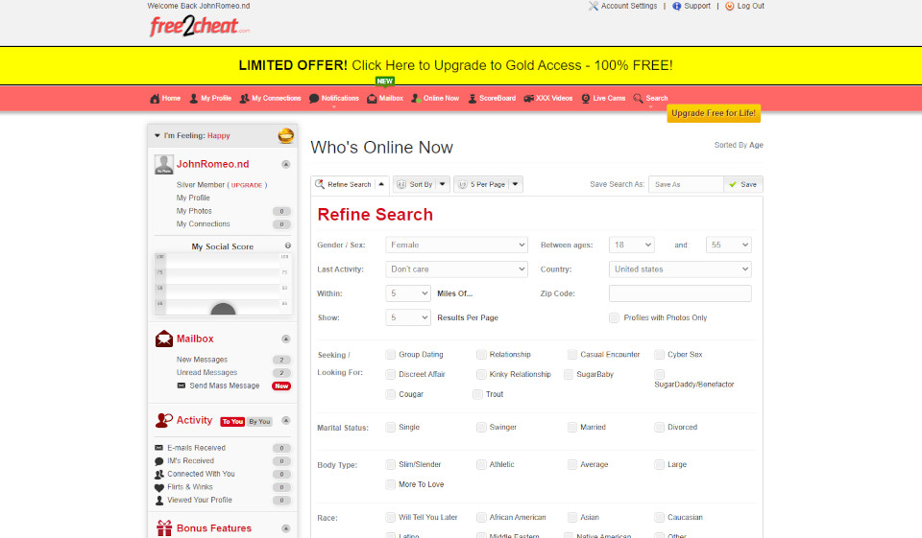Open the Mailbox envelope icon in navbar
Image resolution: width=922 pixels, height=538 pixels.
click(373, 99)
